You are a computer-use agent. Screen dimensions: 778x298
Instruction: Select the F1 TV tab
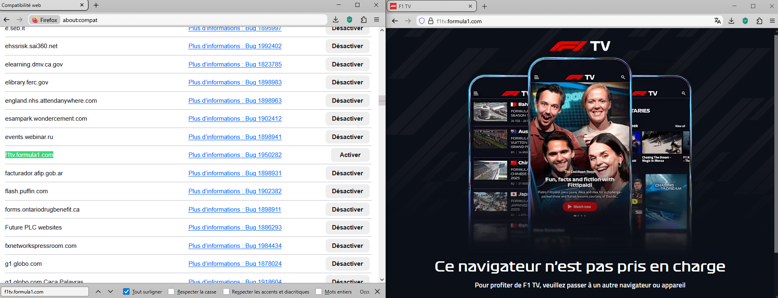tap(431, 6)
